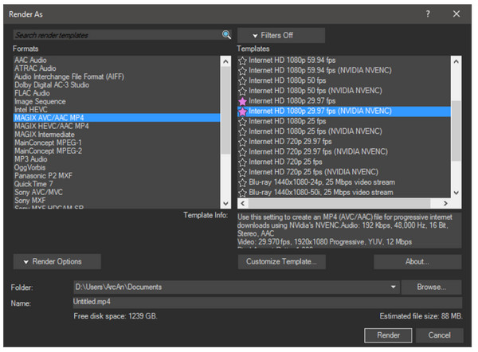
Task: Star the Internet HD 720p 29.97 fps template
Action: pyautogui.click(x=242, y=142)
